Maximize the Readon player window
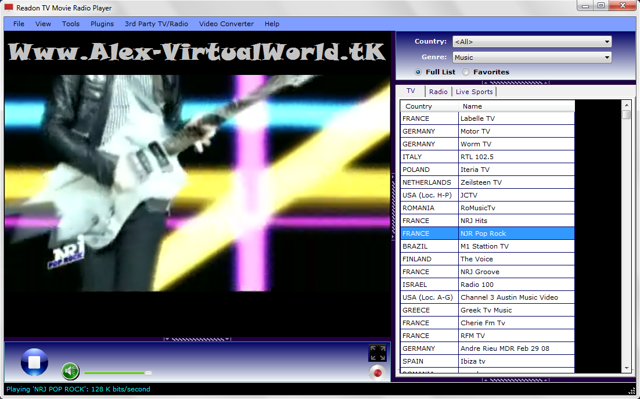The height and width of the screenshot is (399, 640). 601,6
